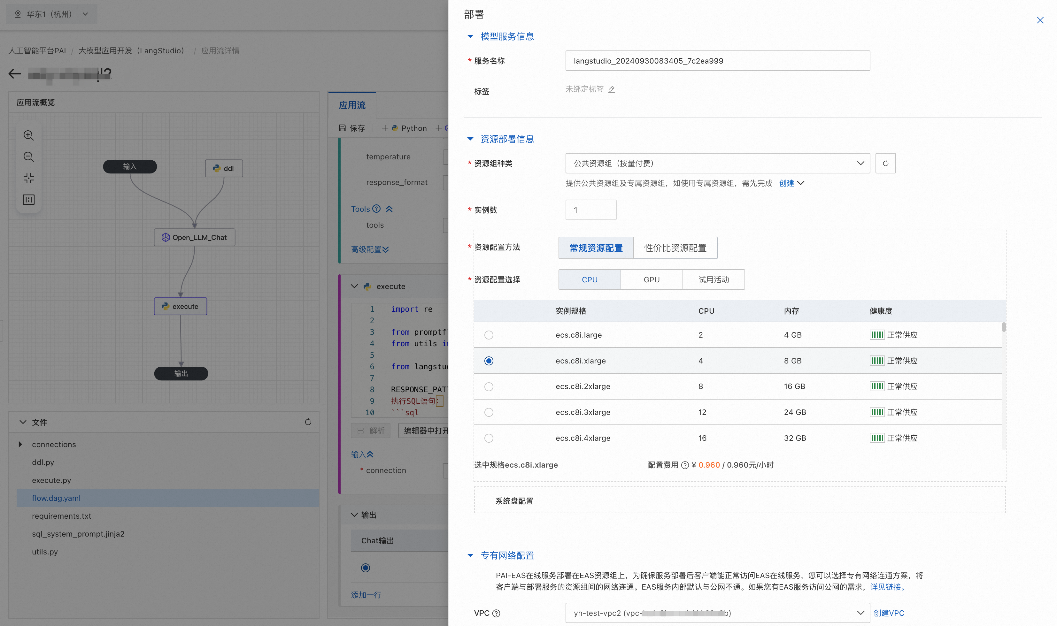Zoom in on the flow canvas
This screenshot has height=626, width=1057.
pos(29,135)
